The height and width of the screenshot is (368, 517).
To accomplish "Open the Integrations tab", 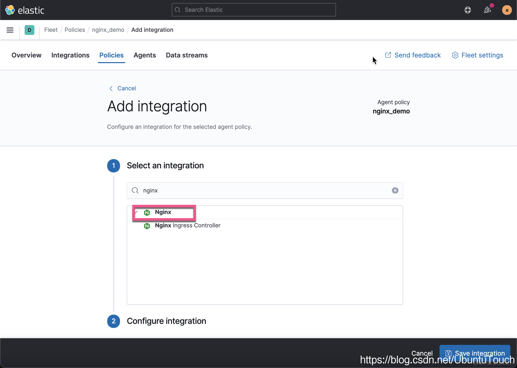I will tap(70, 55).
